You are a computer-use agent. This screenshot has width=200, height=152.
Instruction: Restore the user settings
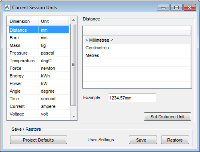(x=175, y=140)
